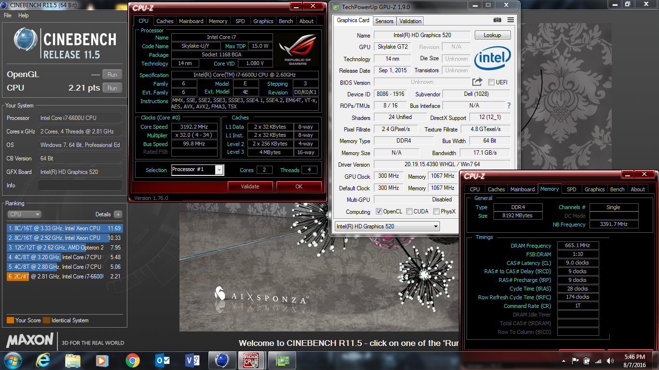This screenshot has height=370, width=659.
Task: Show hidden tray icons arrow
Action: point(564,361)
